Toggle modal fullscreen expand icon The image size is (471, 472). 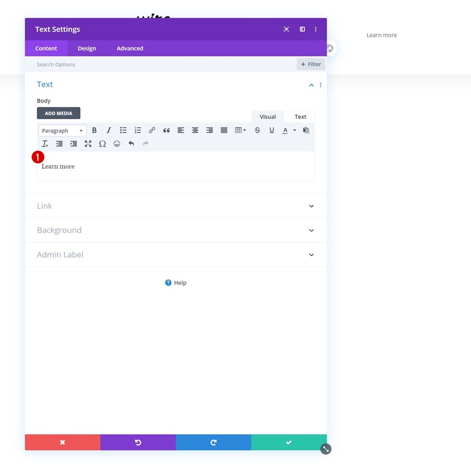[286, 29]
